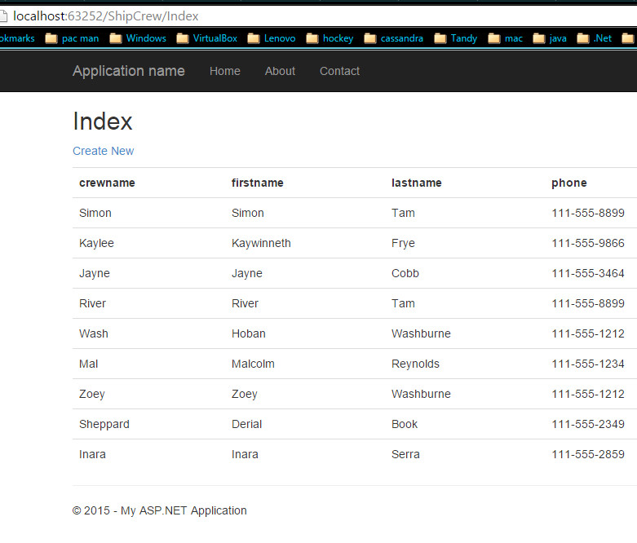Click the crewname column header
637x543 pixels.
point(107,183)
